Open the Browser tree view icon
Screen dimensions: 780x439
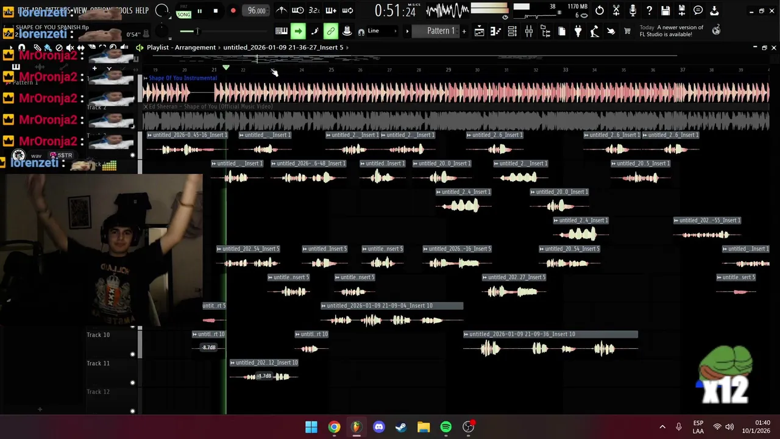point(545,31)
